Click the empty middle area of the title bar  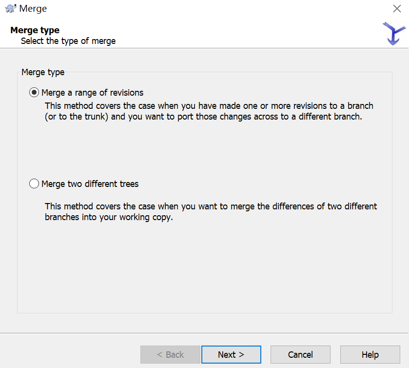click(205, 8)
